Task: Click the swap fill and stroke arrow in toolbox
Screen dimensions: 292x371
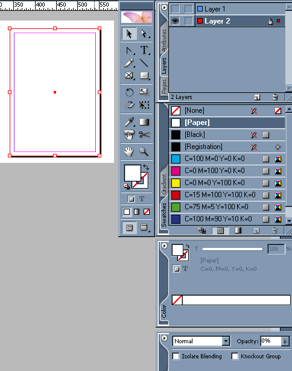Action: click(146, 167)
